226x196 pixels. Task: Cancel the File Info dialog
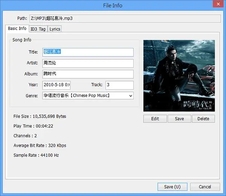[205, 187]
